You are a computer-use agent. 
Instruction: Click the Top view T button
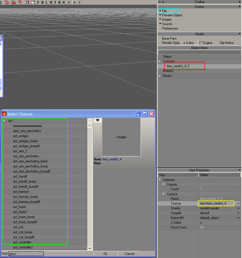tap(55, 2)
